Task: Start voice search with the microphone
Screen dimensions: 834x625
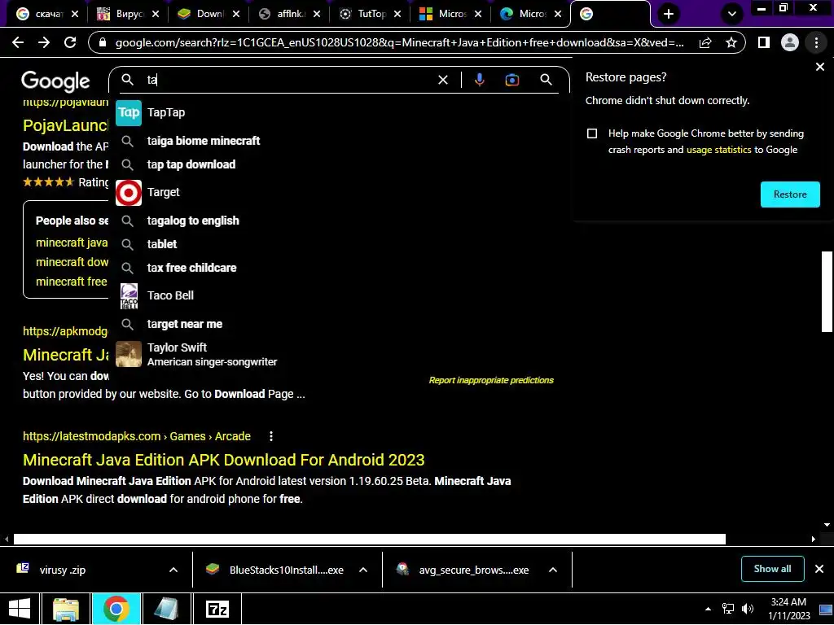Action: [x=479, y=80]
